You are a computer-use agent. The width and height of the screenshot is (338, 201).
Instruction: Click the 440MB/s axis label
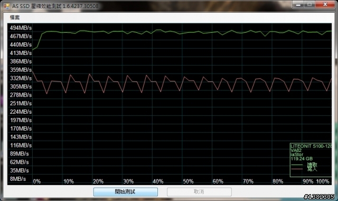[21, 44]
